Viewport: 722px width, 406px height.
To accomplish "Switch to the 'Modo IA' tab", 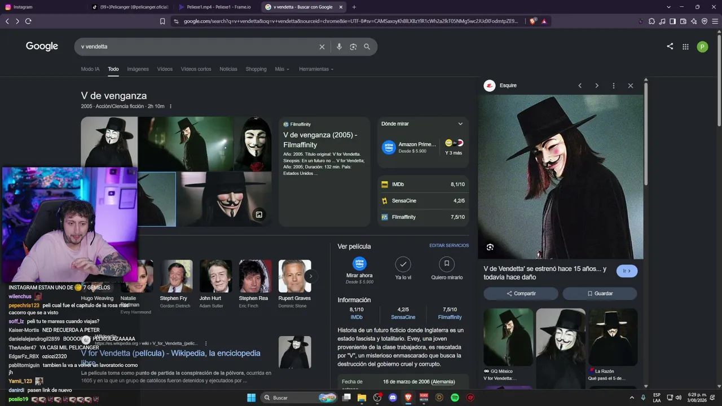I will tap(90, 69).
